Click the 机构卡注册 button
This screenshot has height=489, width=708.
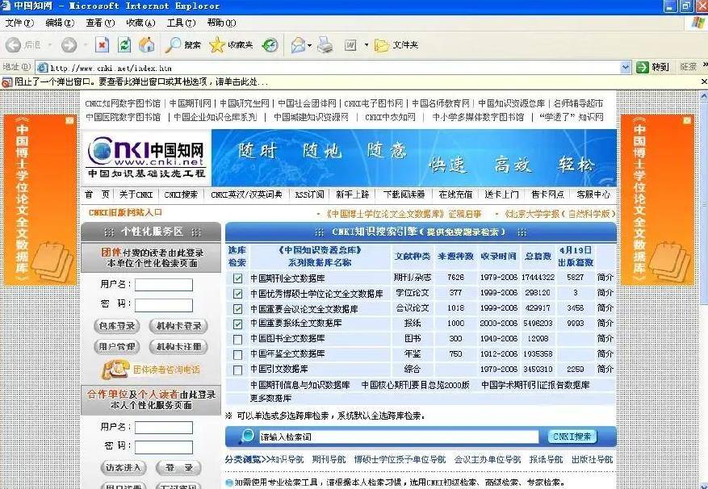point(178,346)
